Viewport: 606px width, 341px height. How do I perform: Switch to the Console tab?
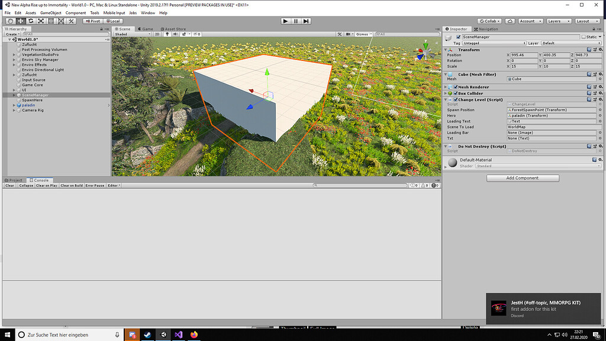[39, 180]
